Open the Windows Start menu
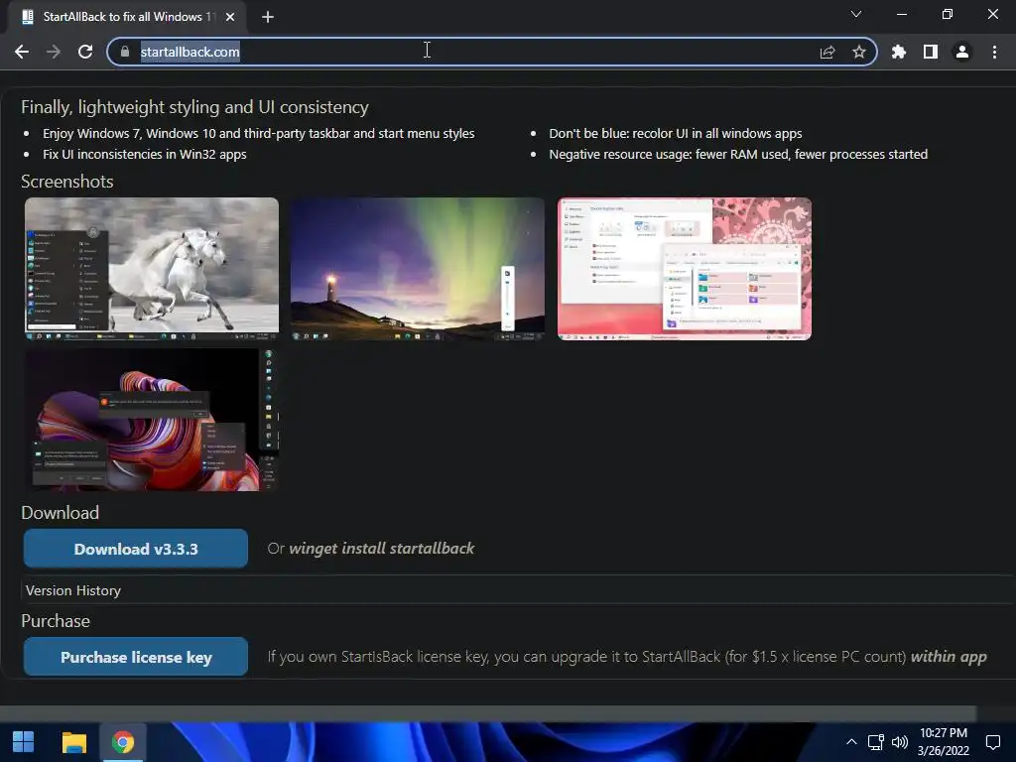1016x762 pixels. click(x=24, y=742)
